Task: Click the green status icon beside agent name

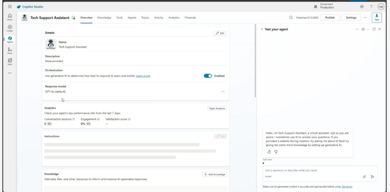Action: [x=74, y=18]
